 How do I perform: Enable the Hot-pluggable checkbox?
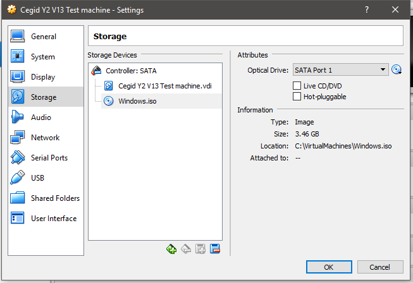point(297,97)
